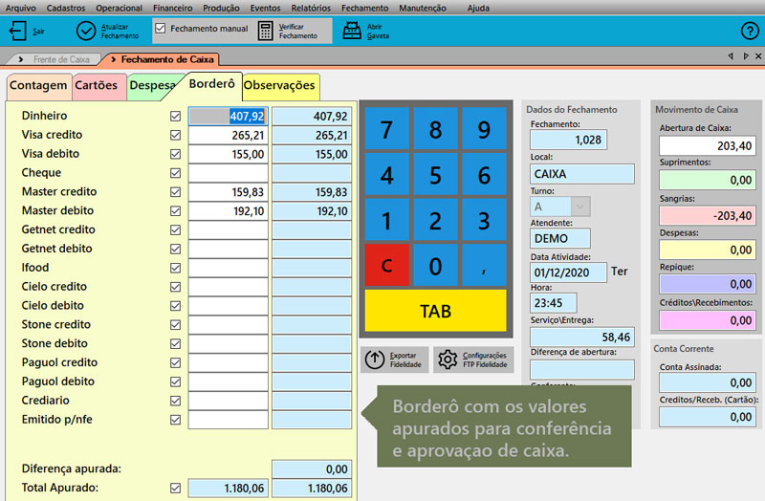Click the Sangrias field -203,40
This screenshot has width=765, height=501.
tap(707, 216)
